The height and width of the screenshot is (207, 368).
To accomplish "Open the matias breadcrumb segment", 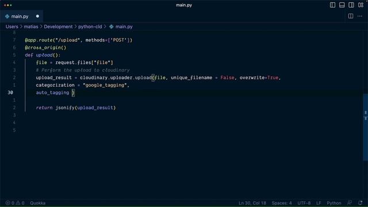I will 31,26.
